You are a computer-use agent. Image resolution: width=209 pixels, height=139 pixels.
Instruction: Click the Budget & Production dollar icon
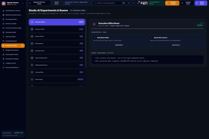(x=3, y=50)
